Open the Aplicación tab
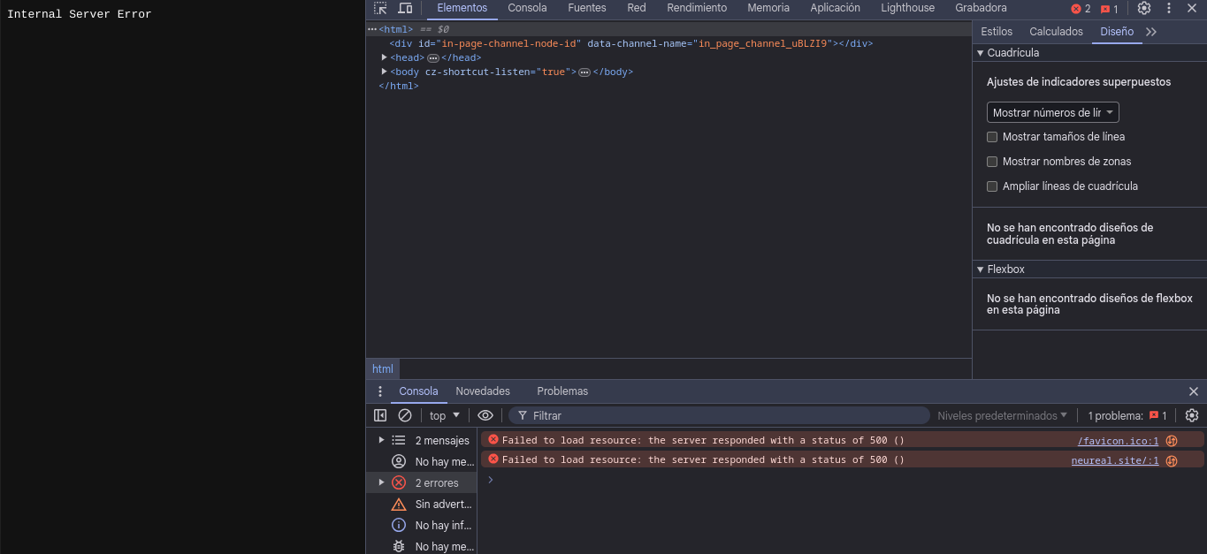 click(x=835, y=8)
